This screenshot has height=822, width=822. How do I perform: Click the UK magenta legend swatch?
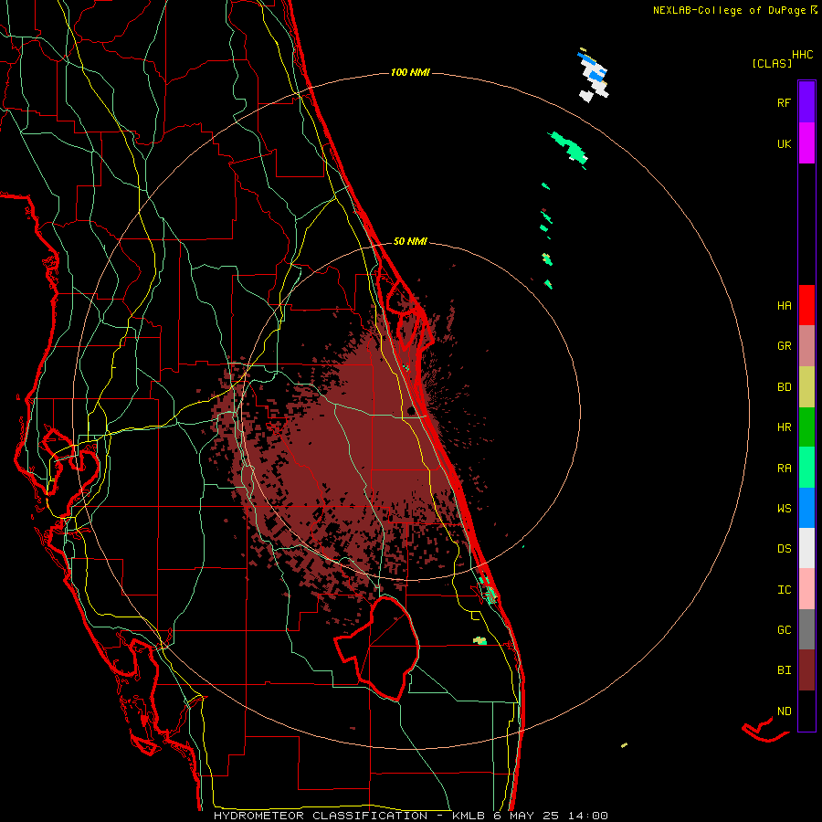pos(806,142)
